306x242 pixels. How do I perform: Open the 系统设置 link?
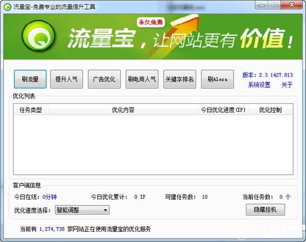259,85
